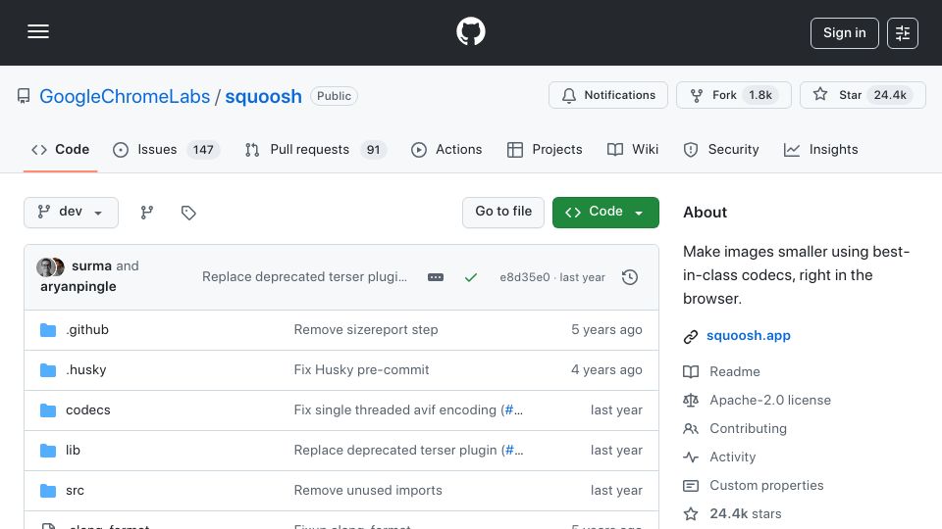Open the lib row 'Replace deprecated terser plugin' commit
Screen dimensions: 942x529
[395, 450]
